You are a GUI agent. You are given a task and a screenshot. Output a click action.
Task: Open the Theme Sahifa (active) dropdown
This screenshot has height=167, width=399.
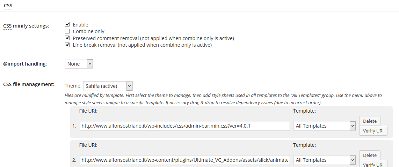click(108, 86)
